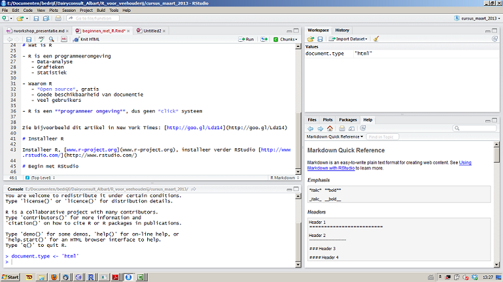Click the editor Save document icon

[29, 39]
